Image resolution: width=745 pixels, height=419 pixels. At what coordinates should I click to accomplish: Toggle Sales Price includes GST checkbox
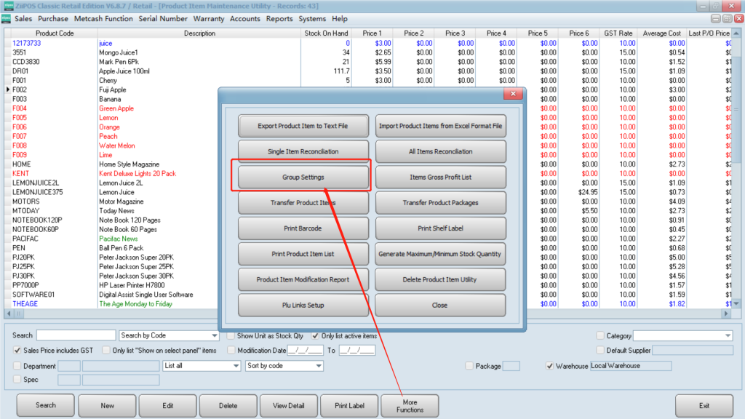(x=18, y=351)
